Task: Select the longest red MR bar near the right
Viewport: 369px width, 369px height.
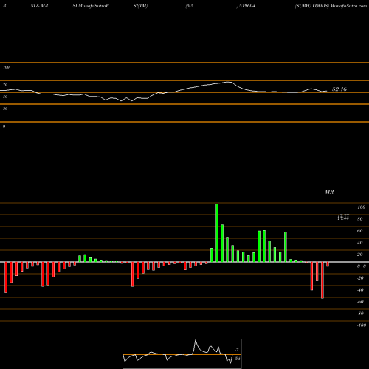Action: click(x=323, y=280)
